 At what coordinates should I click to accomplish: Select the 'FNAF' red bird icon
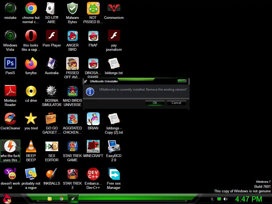click(93, 36)
